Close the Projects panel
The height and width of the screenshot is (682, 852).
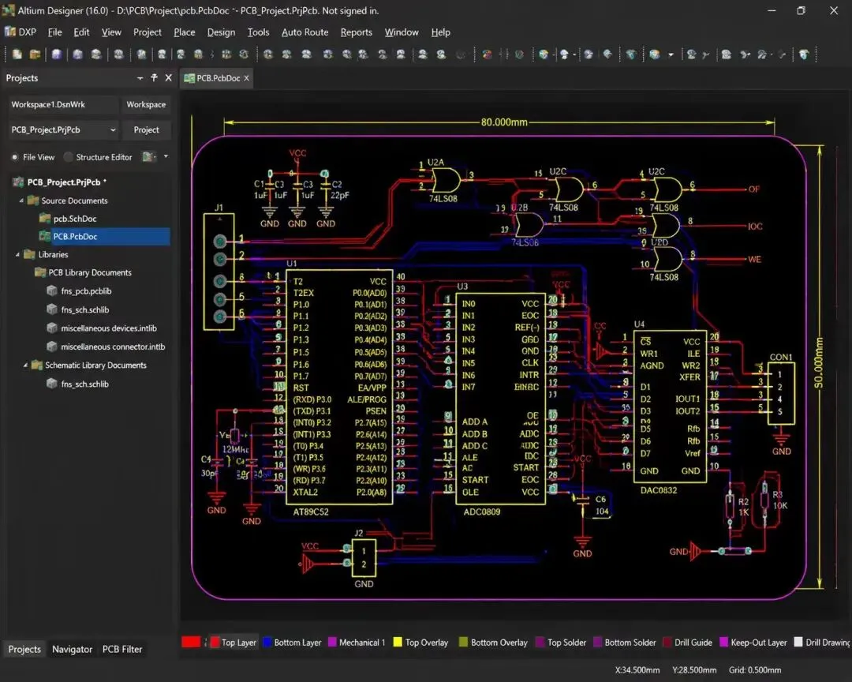(169, 78)
